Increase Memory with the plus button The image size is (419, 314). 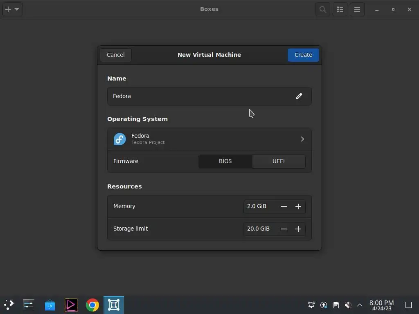pos(298,206)
